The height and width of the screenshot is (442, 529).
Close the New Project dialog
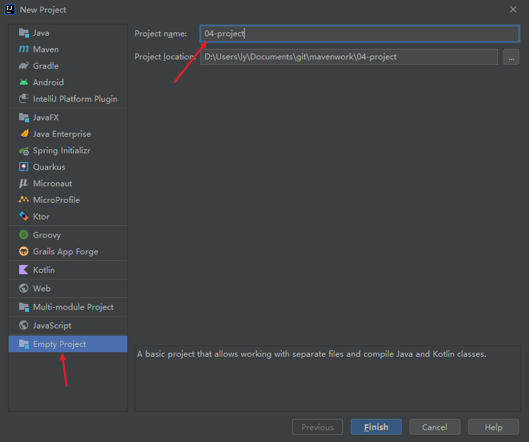point(513,9)
